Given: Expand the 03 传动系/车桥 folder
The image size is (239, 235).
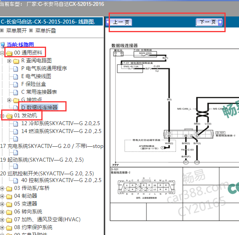Looking at the screenshot, I should tap(2, 189).
